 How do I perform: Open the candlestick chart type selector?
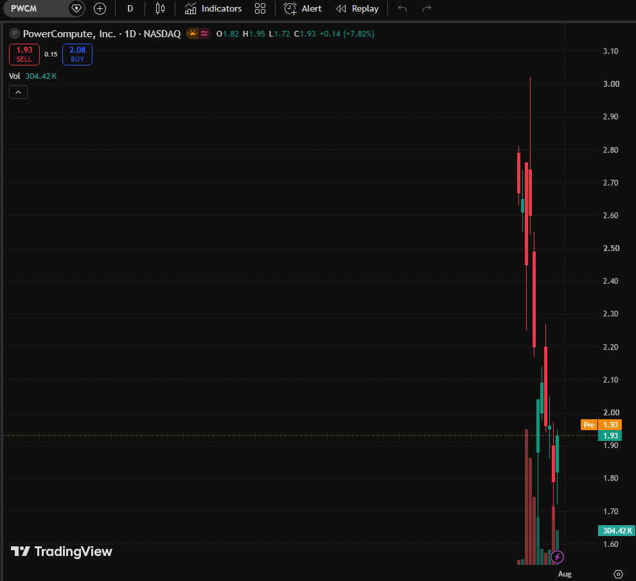160,8
